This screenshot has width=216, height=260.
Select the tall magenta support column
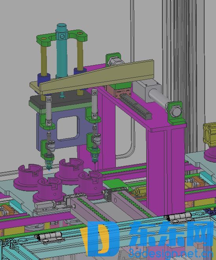[166, 171]
